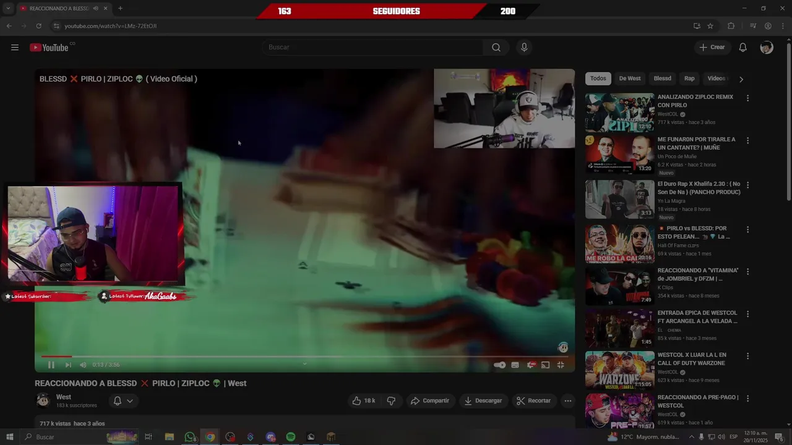Share the video via Compartir
The image size is (792, 445).
click(430, 400)
